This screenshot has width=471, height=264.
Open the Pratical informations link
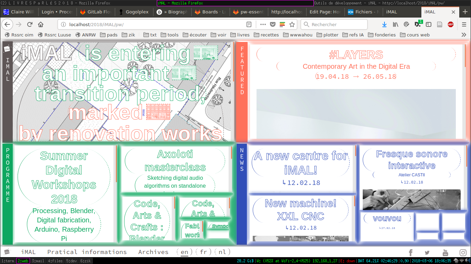click(87, 252)
